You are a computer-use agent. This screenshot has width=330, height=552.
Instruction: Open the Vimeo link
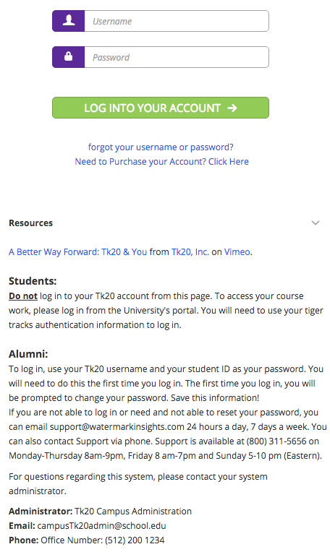237,251
